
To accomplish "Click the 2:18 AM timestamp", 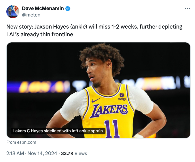I will click(15, 153).
